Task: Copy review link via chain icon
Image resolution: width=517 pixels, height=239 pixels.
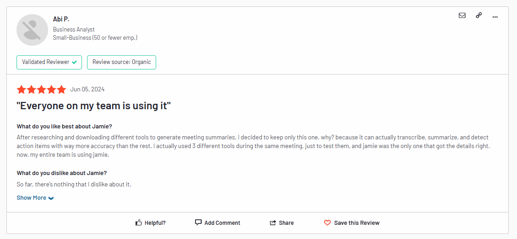Action: (x=479, y=16)
